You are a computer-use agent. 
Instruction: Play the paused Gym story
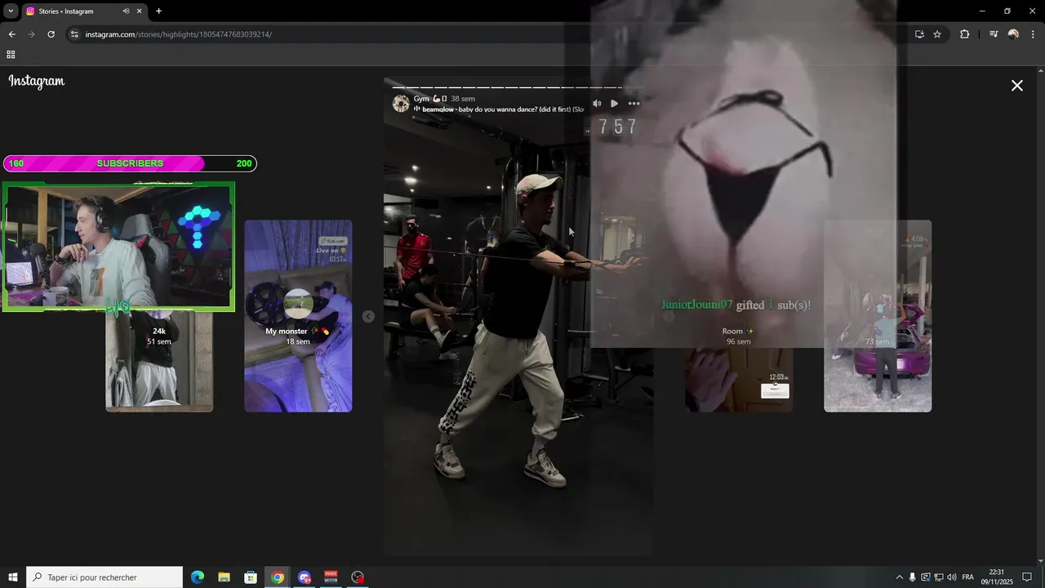[x=614, y=104]
